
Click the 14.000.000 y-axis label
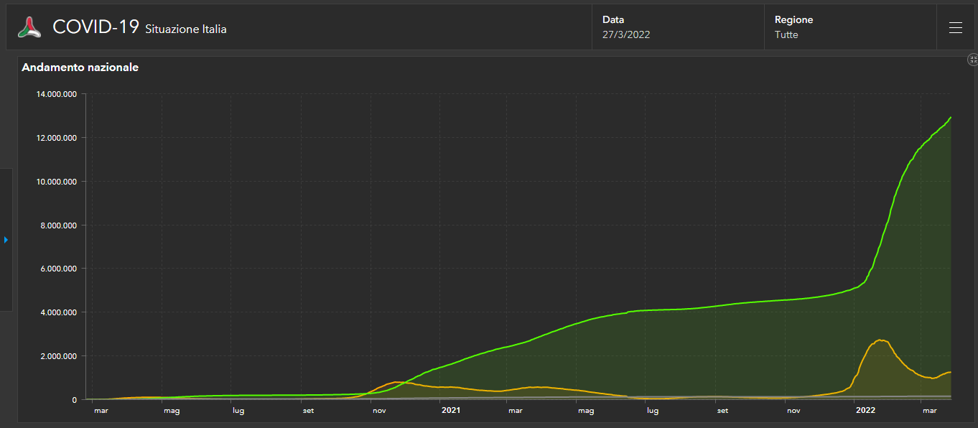coord(55,94)
